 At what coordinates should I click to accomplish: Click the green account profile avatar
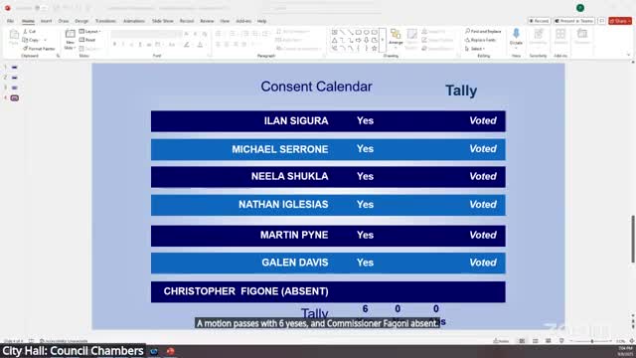[x=580, y=8]
